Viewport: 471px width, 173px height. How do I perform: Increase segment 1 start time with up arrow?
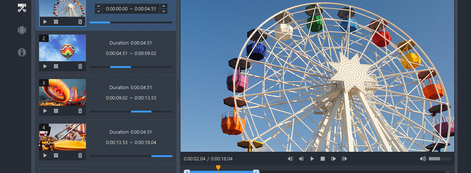click(98, 6)
